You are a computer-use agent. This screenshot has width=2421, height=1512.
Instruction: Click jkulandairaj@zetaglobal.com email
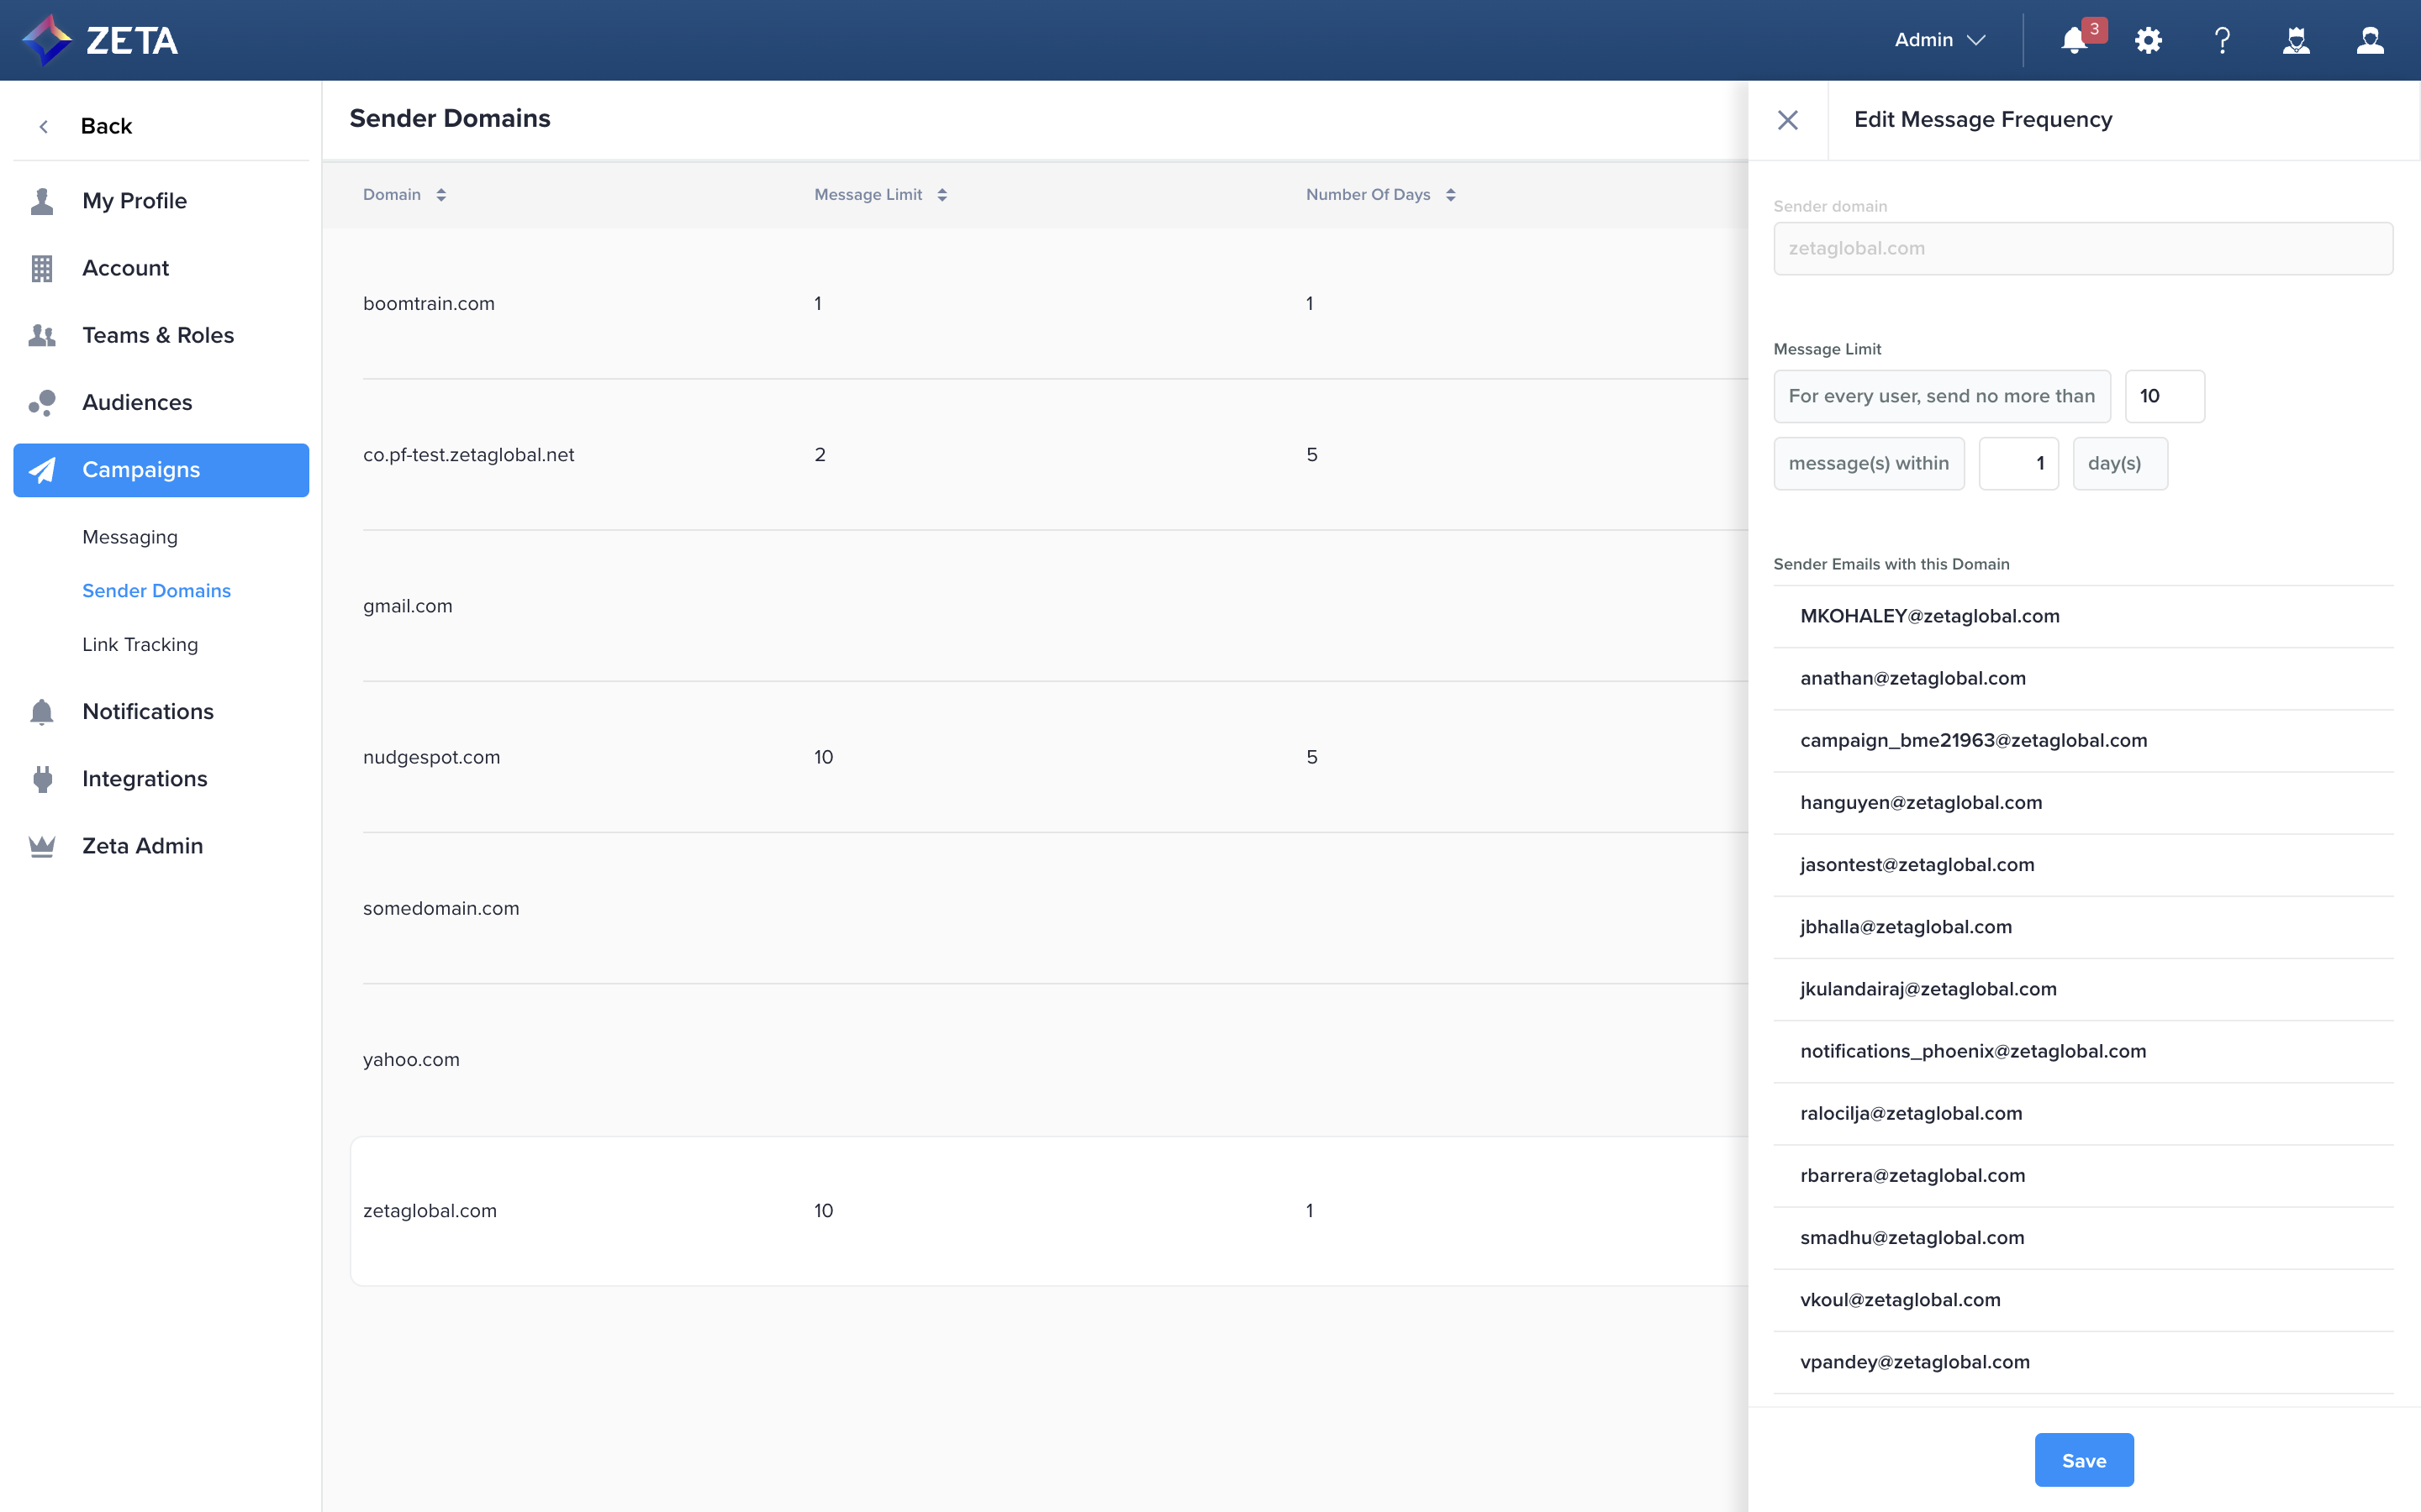coord(1928,989)
